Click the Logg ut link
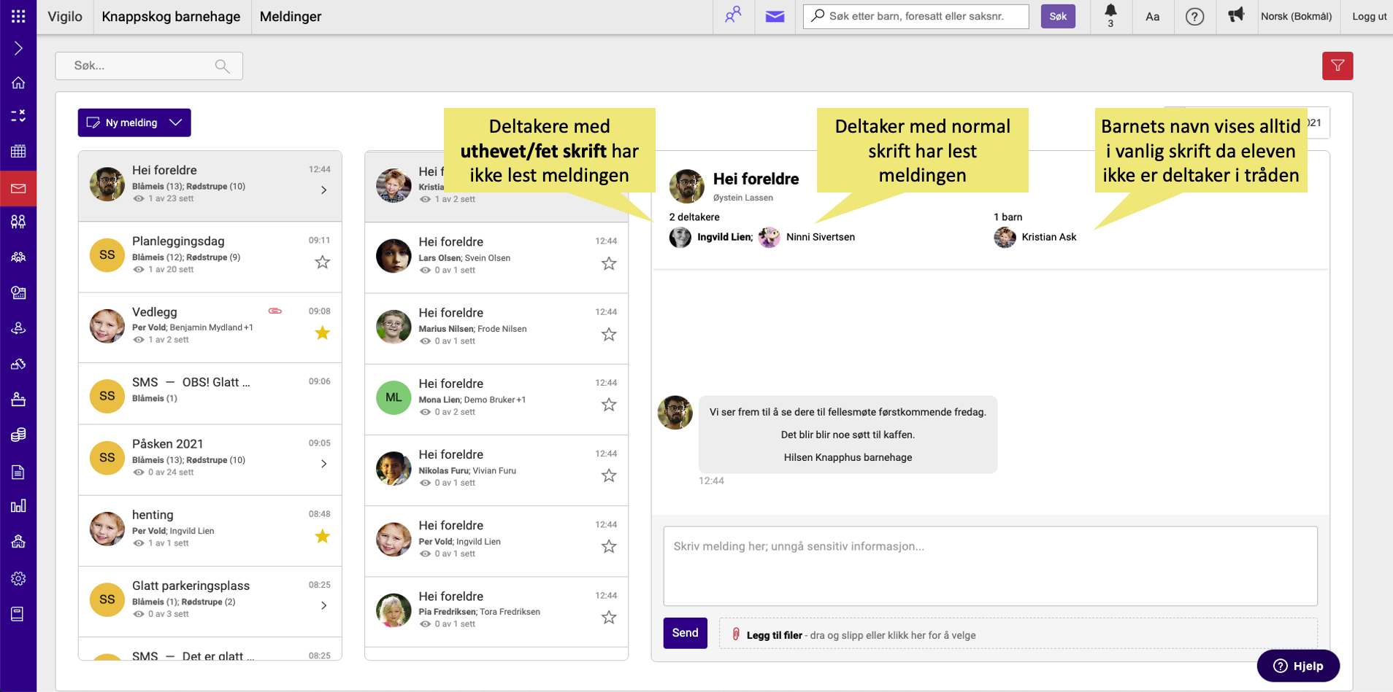Viewport: 1393px width, 692px height. [1369, 16]
